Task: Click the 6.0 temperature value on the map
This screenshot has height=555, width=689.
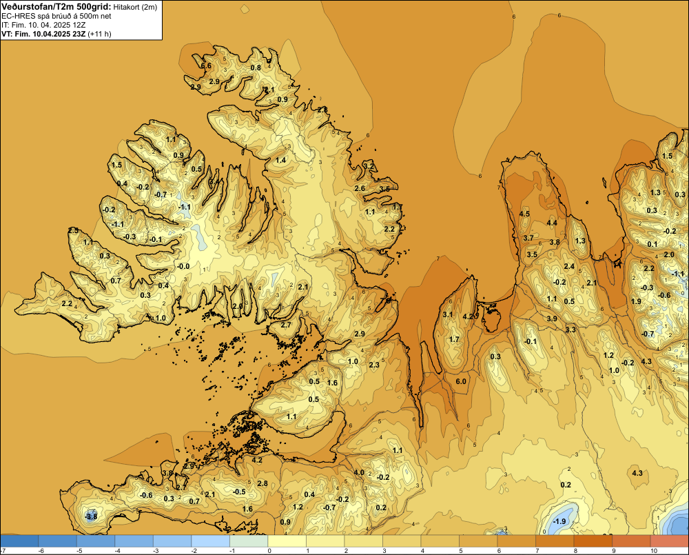Action: pyautogui.click(x=461, y=381)
